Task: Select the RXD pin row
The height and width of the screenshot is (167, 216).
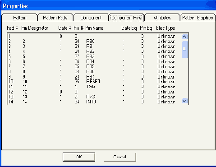Action: (x=94, y=97)
